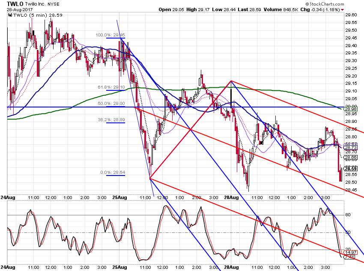Click the 50.0%: 29.00 Fibonacci label
Screen dimensions: 364x271
111,104
